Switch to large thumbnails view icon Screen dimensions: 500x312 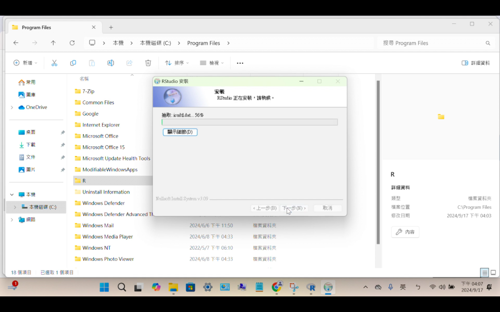[x=493, y=273]
